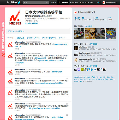Click the train followed account avatar
Screen dimensions: 120x120
point(98,70)
